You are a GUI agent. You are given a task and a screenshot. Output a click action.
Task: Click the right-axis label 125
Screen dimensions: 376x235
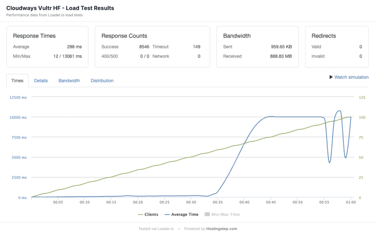(x=362, y=98)
